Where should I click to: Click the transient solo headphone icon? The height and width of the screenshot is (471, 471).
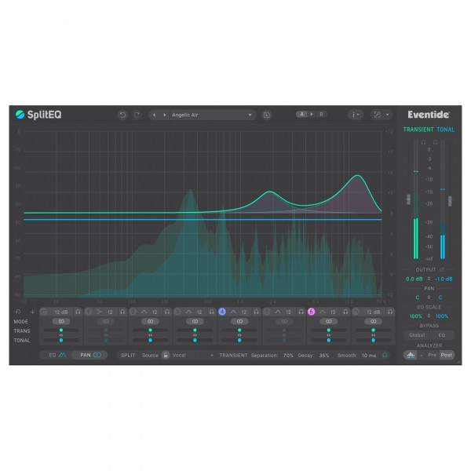(x=385, y=355)
